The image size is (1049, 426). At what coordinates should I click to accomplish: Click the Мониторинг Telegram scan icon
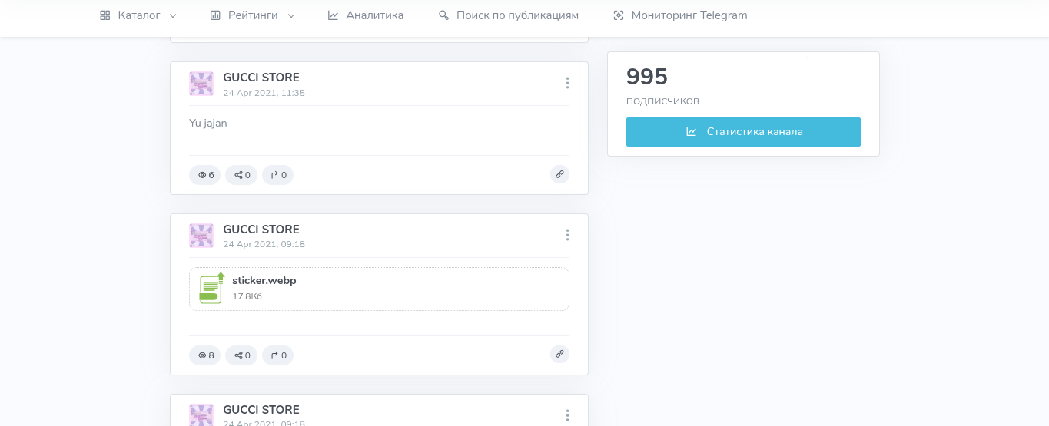click(x=619, y=15)
